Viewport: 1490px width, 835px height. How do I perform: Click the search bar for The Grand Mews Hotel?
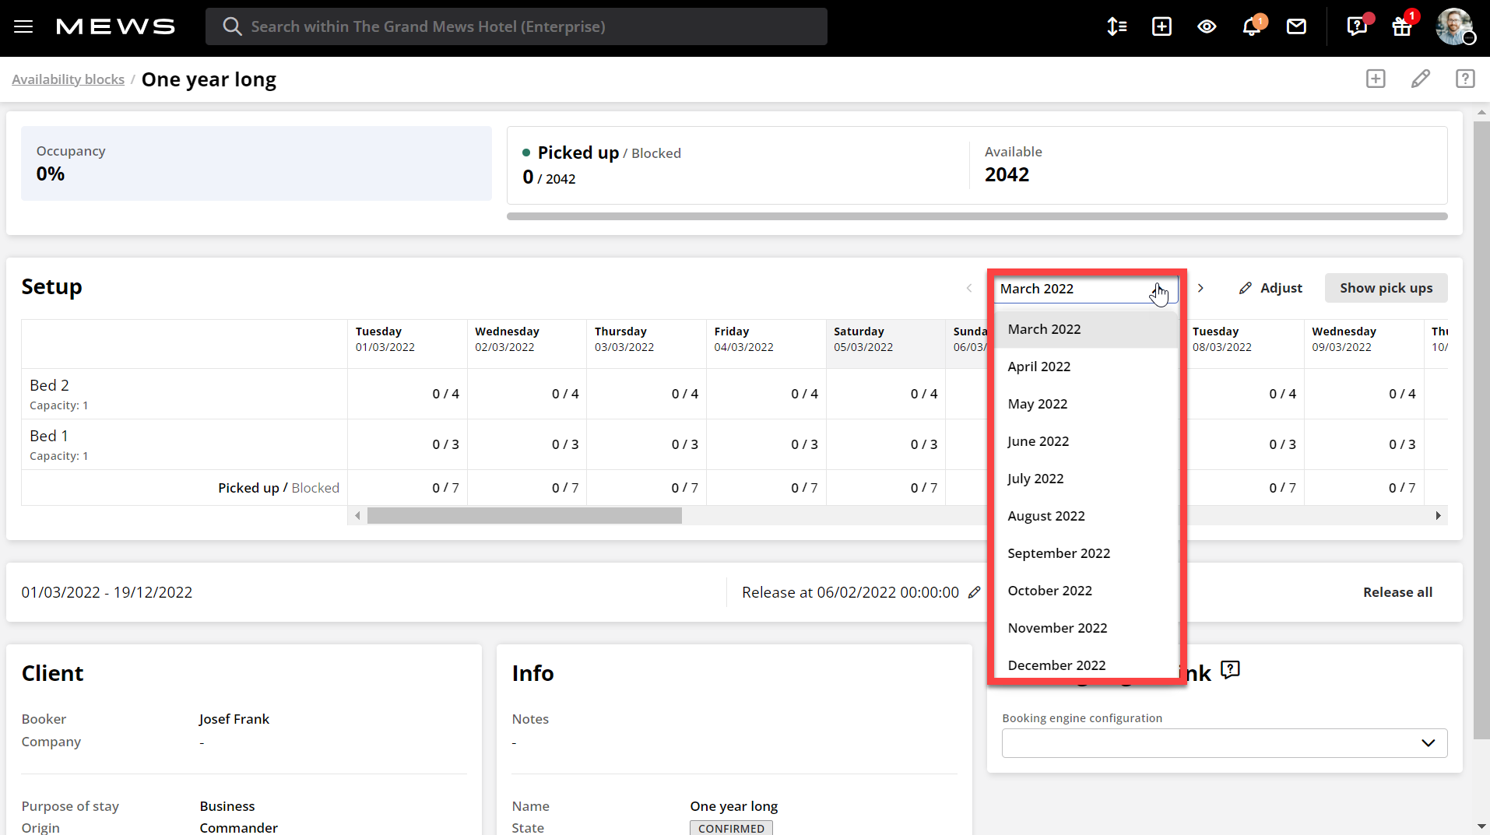(515, 26)
